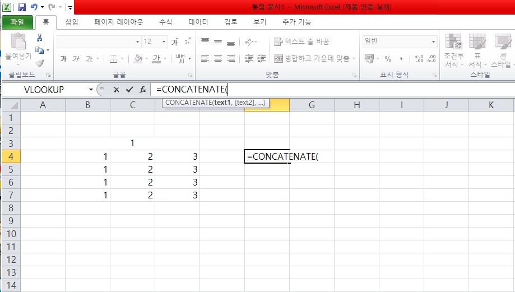This screenshot has height=292, width=515.
Task: Toggle Center alignment
Action: coord(218,59)
